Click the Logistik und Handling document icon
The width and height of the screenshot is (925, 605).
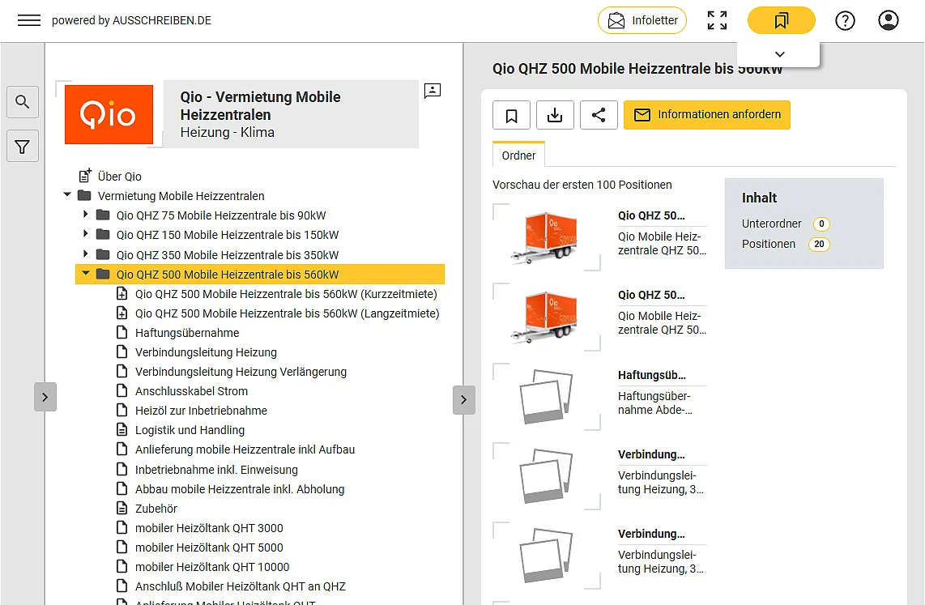[x=121, y=430]
